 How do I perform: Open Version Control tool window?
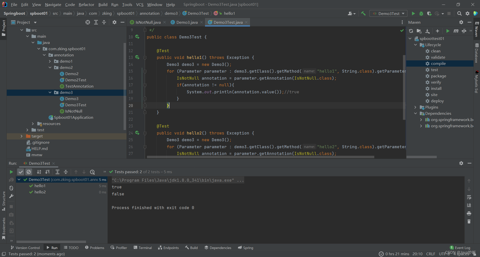click(x=25, y=248)
